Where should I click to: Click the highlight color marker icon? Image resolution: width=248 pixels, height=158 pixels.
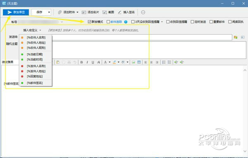(x=114, y=62)
